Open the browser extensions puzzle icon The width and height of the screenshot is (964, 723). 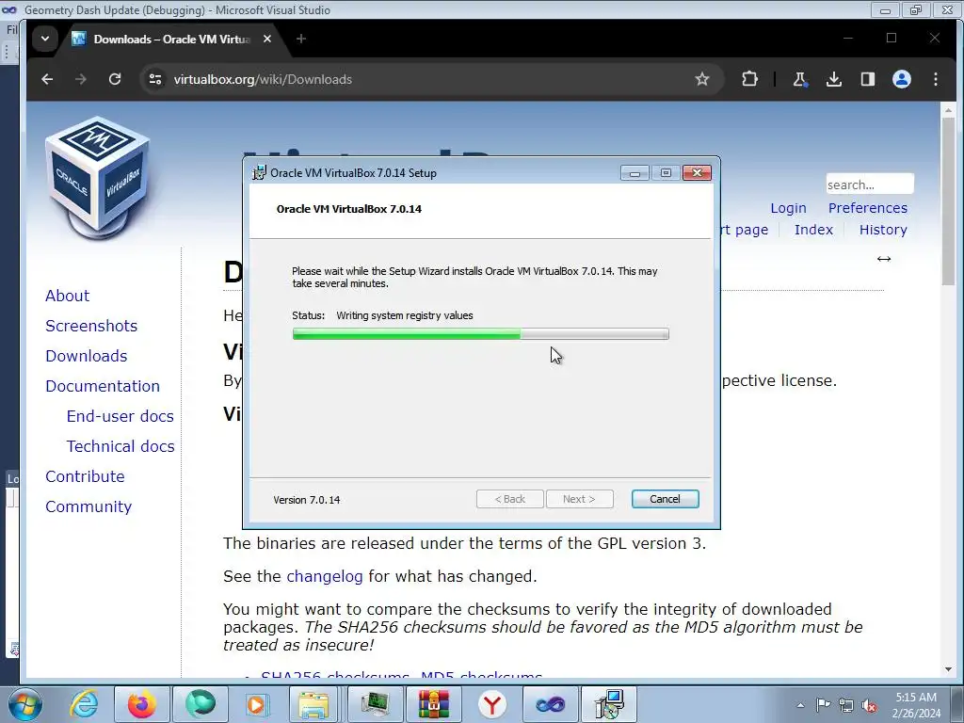coord(749,79)
